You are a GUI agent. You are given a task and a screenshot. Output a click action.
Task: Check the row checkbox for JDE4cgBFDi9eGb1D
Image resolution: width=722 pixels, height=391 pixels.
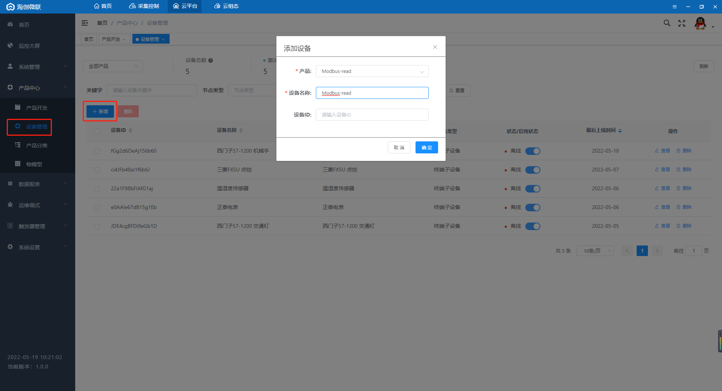[x=97, y=226]
